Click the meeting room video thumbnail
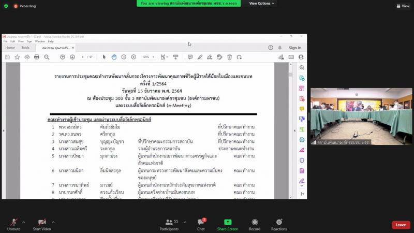Screen dimensions: 414x233 tap(361, 116)
